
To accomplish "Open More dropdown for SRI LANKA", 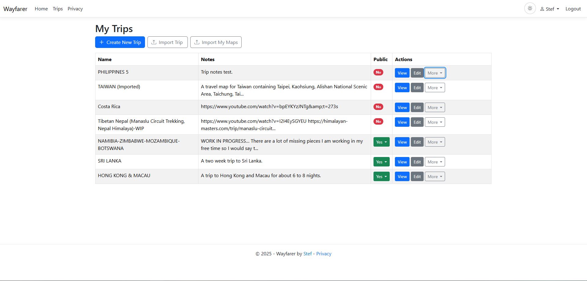I will click(x=435, y=162).
